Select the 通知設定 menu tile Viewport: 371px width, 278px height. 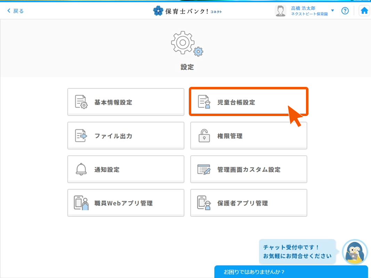click(x=126, y=170)
